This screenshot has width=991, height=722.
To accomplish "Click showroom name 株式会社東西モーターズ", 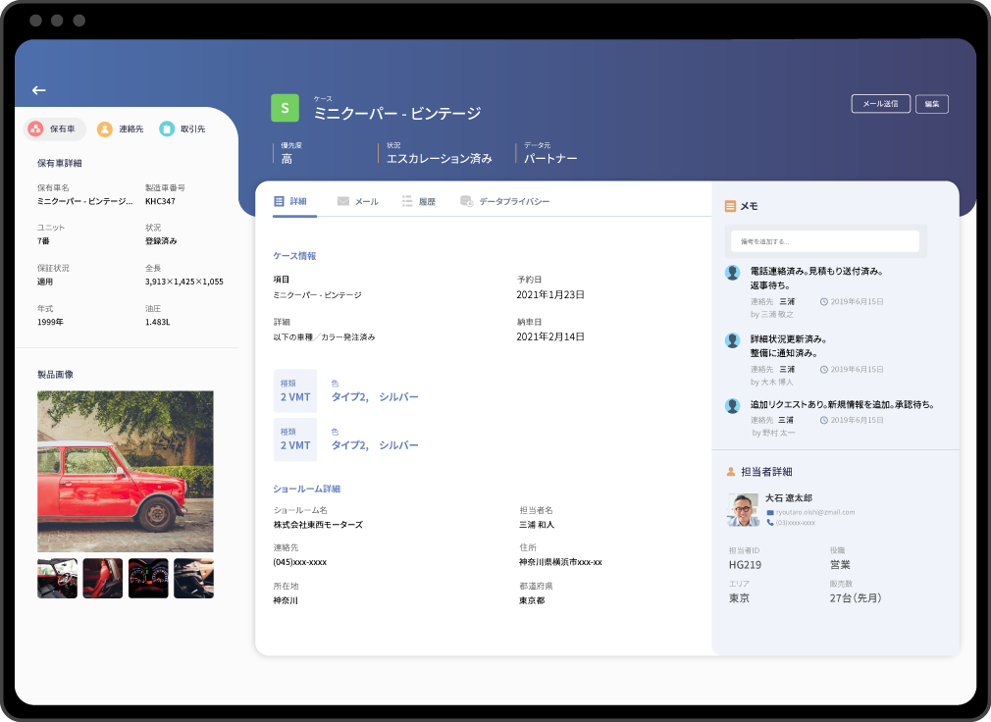I will [318, 525].
